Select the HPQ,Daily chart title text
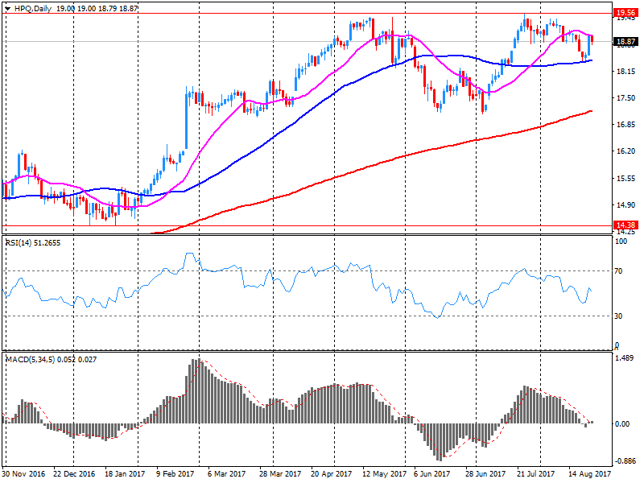The width and height of the screenshot is (644, 483). pyautogui.click(x=33, y=8)
